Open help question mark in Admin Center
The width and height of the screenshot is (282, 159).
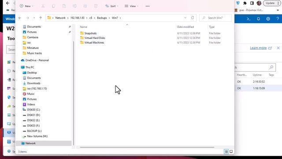pyautogui.click(x=278, y=19)
